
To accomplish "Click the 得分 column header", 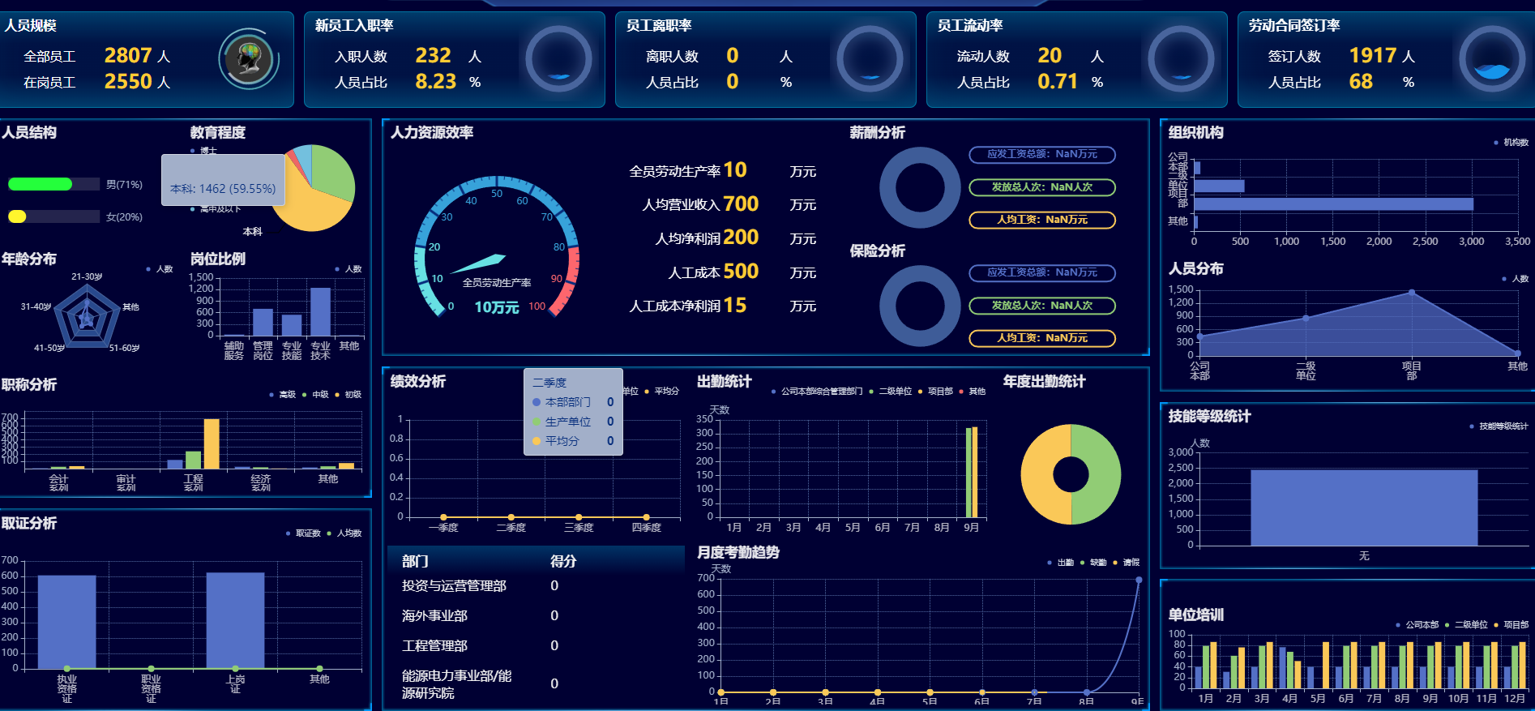I will 563,561.
